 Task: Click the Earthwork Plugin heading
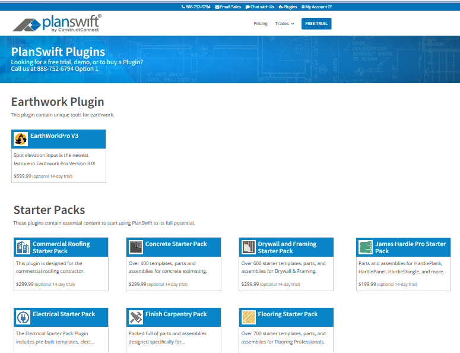point(58,102)
